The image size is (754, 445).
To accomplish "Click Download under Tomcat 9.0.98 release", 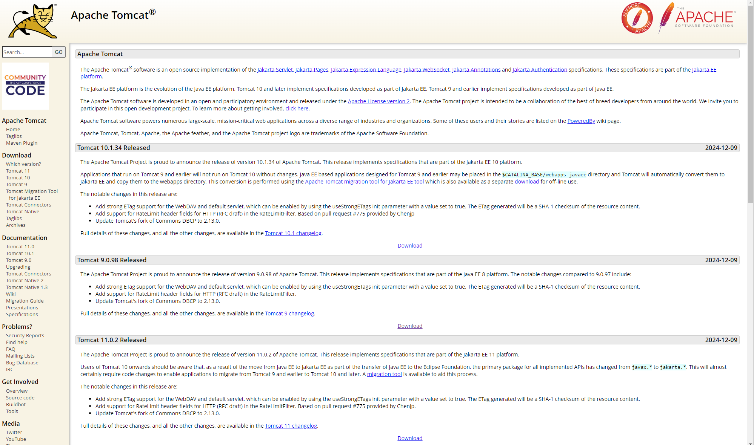I will (x=409, y=326).
